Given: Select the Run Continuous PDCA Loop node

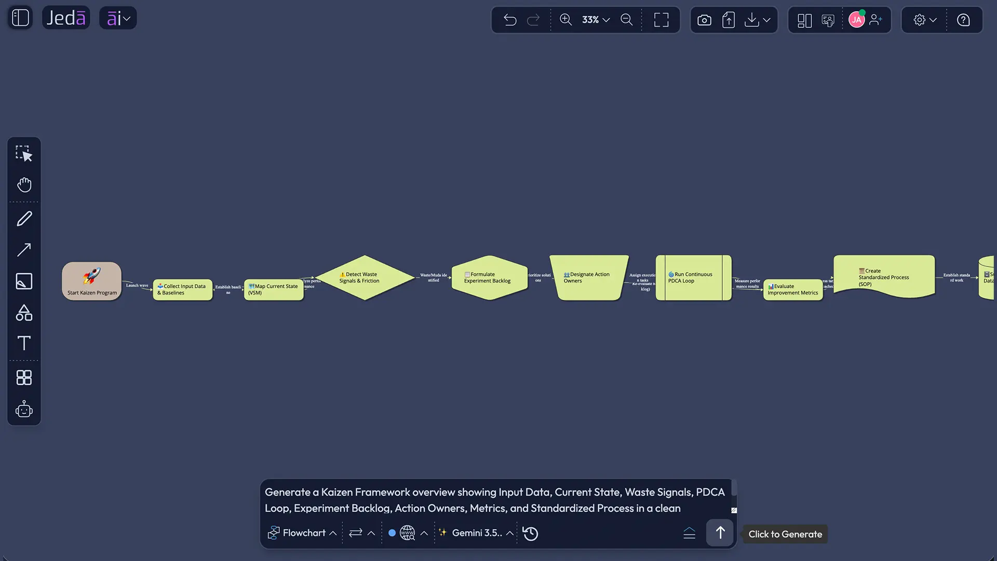Looking at the screenshot, I should 694,277.
